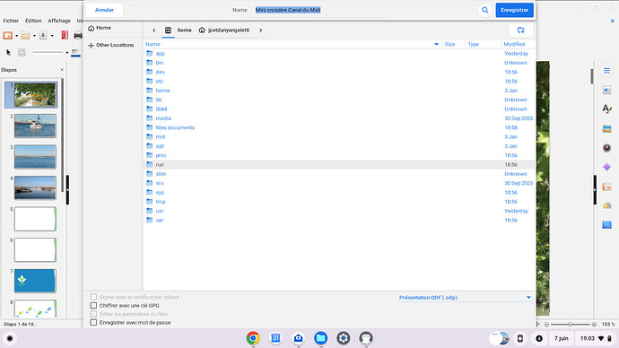Click the search icon in save dialog
The height and width of the screenshot is (348, 619).
pyautogui.click(x=484, y=10)
